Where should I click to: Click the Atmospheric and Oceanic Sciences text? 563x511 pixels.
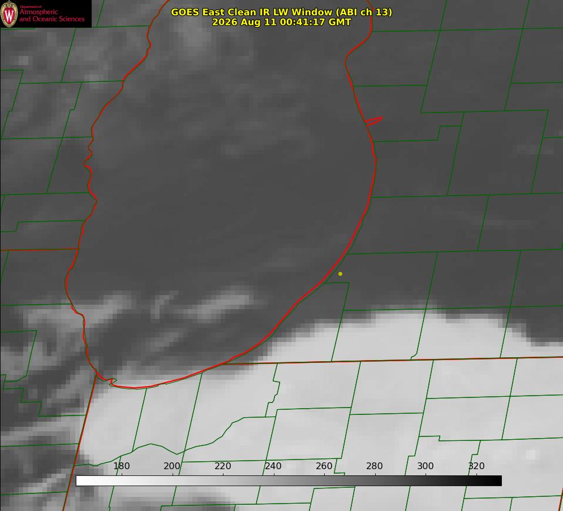tap(51, 15)
